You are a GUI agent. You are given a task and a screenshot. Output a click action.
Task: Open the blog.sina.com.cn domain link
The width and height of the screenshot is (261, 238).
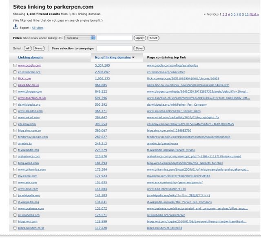29,131
